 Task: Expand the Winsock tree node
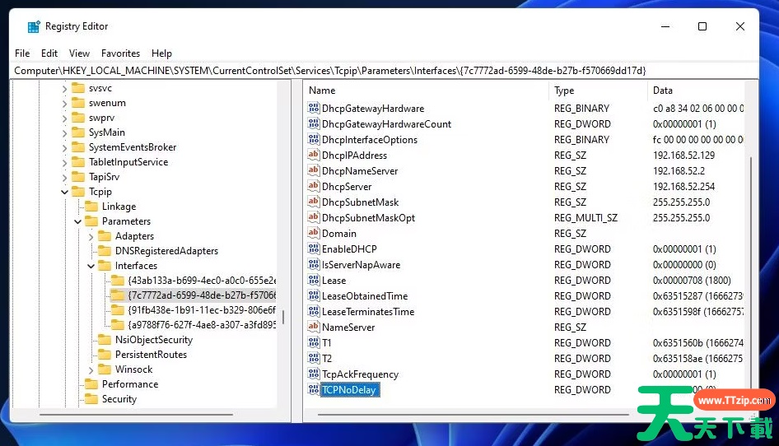click(x=91, y=369)
